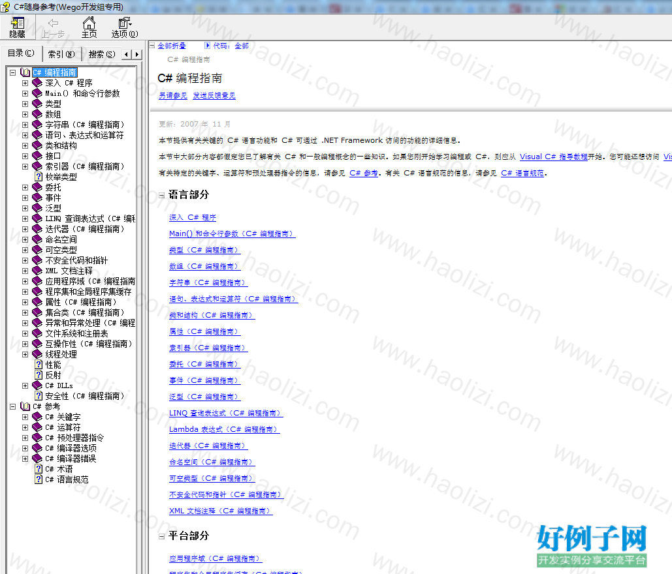Expand the C# DLLs tree node
This screenshot has height=574, width=672.
[25, 385]
